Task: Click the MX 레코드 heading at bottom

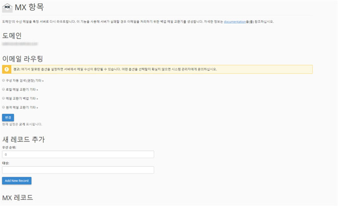Action: [x=18, y=198]
